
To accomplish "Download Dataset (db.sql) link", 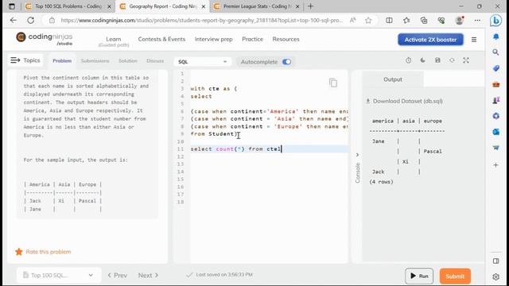I will pyautogui.click(x=405, y=101).
